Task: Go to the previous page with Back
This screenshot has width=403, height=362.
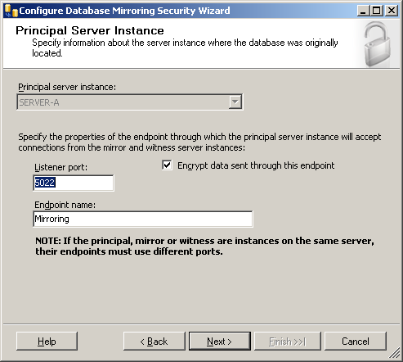Action: tap(154, 341)
